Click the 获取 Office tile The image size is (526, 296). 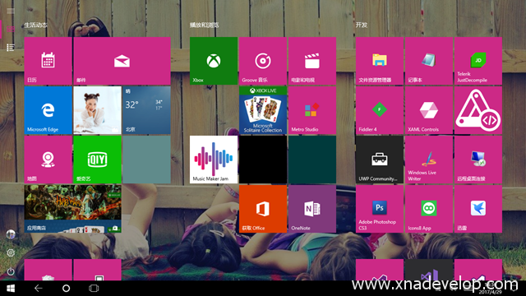263,209
